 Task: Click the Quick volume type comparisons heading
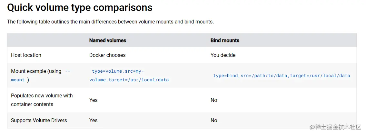click(x=80, y=8)
